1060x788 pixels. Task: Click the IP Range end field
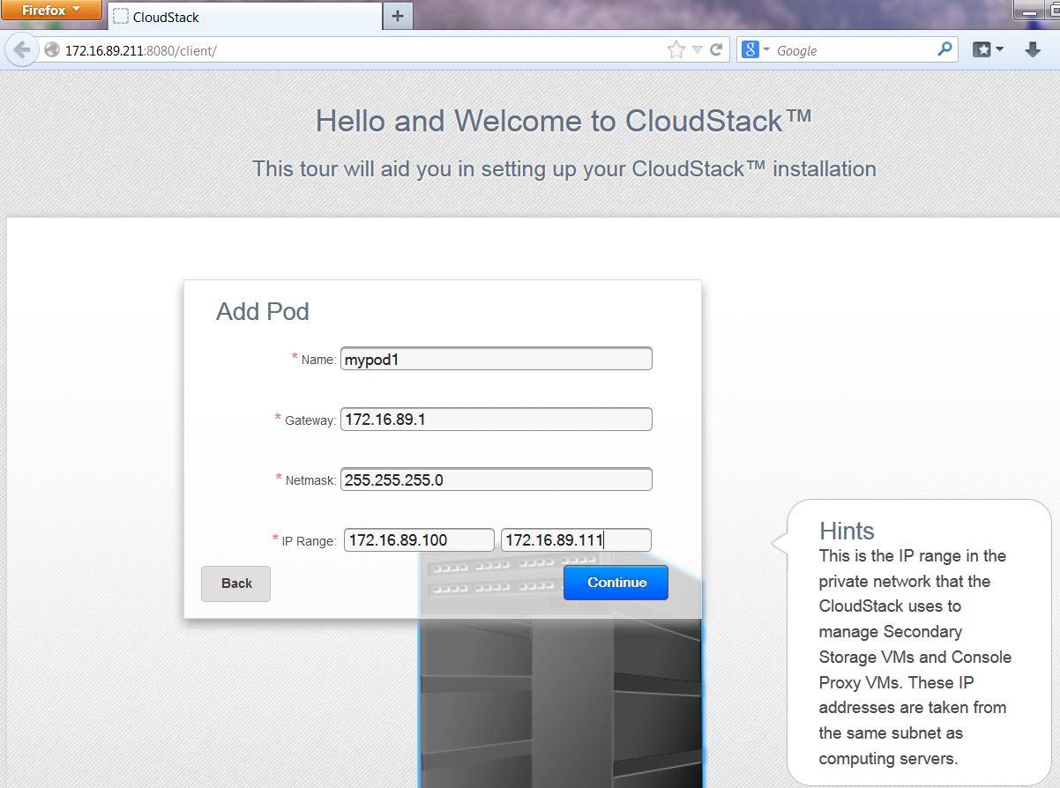(x=576, y=540)
